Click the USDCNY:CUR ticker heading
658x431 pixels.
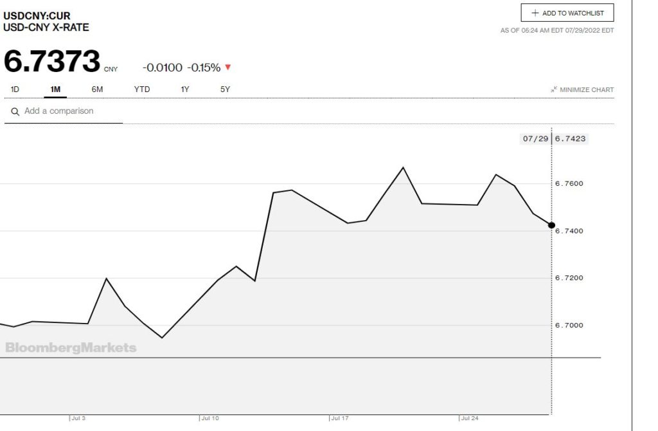tap(37, 15)
